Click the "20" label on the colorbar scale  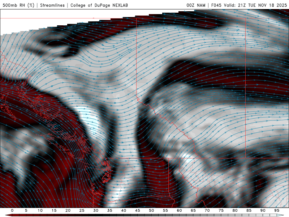[x=68, y=210]
